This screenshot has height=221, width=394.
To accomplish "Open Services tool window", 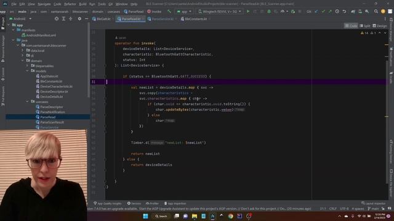I will (x=134, y=203).
